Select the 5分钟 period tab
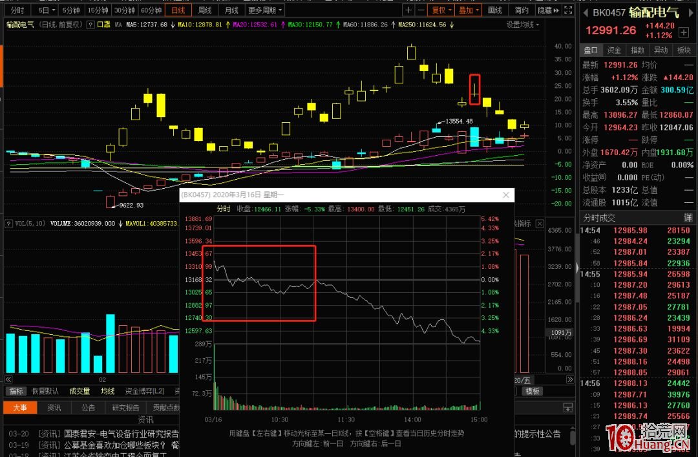 point(71,10)
